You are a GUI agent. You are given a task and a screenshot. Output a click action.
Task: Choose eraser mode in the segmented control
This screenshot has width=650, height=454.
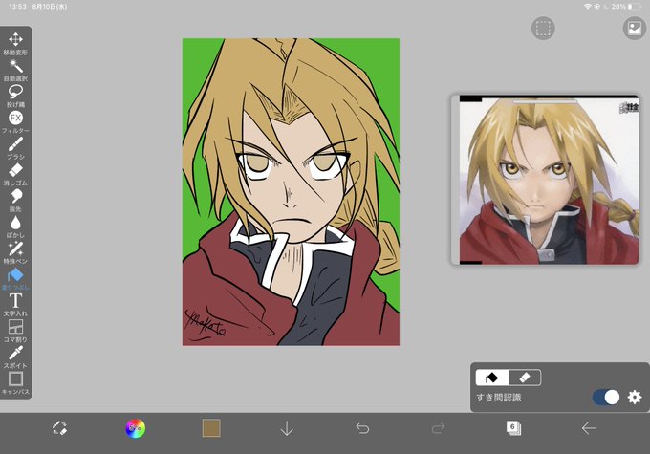(525, 378)
